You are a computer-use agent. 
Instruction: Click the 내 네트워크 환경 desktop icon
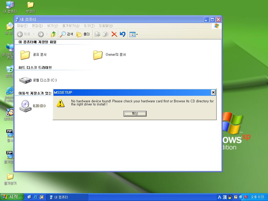pos(8,51)
